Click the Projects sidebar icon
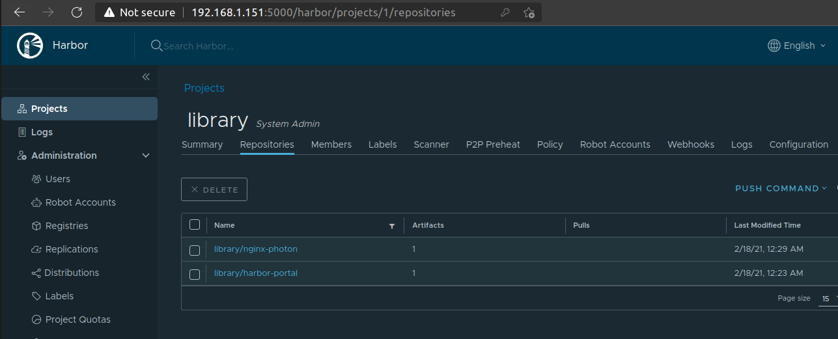838x339 pixels. [21, 109]
